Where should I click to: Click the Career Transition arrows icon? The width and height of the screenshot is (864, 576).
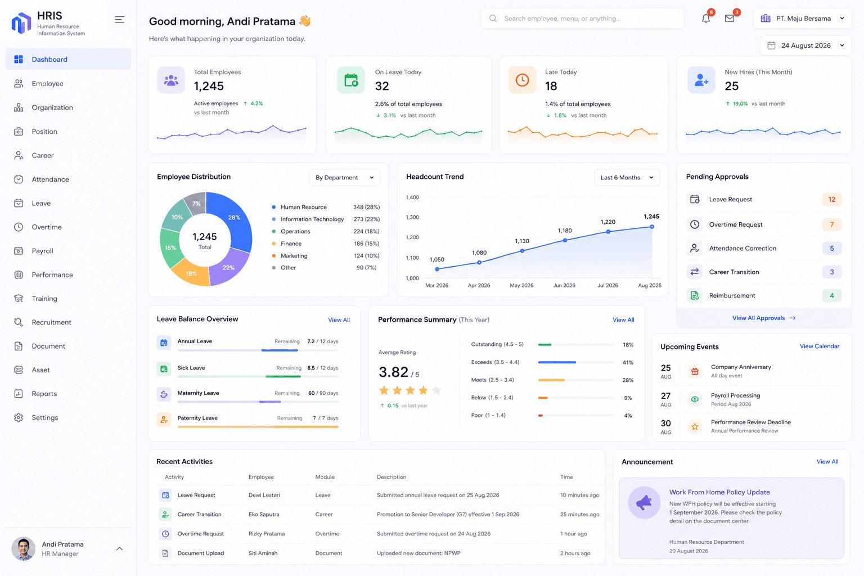point(695,272)
